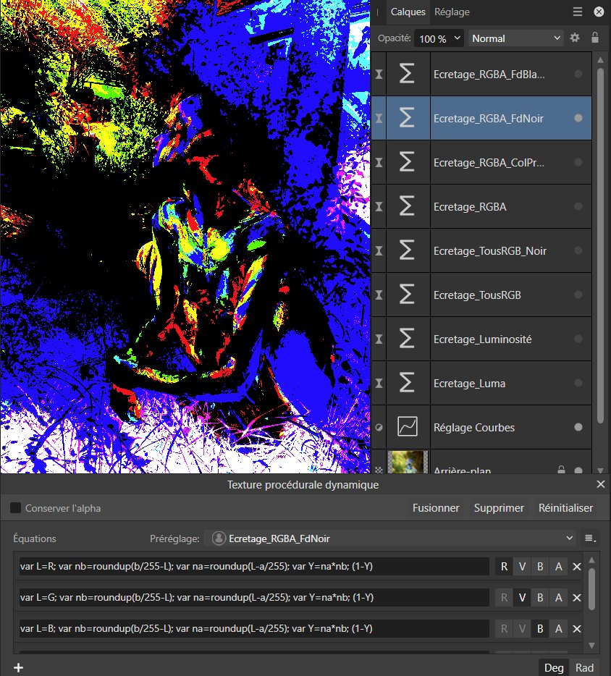Image resolution: width=611 pixels, height=676 pixels.
Task: Click the var L=B equation field
Action: point(254,628)
